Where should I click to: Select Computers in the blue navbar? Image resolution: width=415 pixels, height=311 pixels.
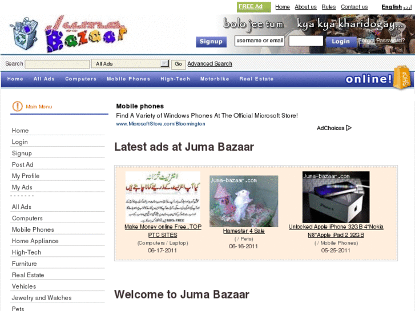point(80,79)
